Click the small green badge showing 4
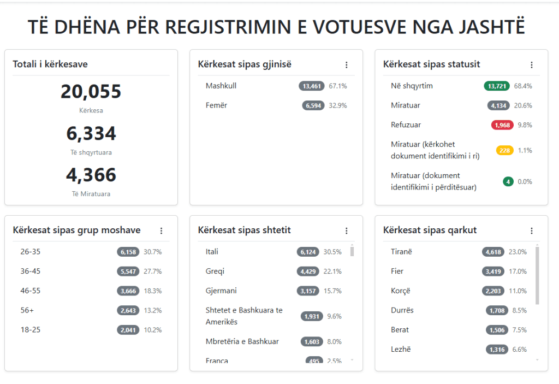 tap(508, 181)
